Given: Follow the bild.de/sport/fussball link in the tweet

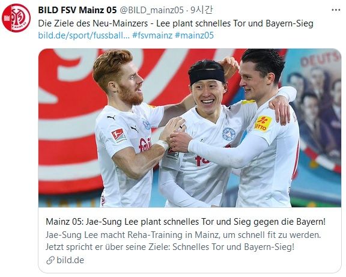Looking at the screenshot, I should coord(84,35).
